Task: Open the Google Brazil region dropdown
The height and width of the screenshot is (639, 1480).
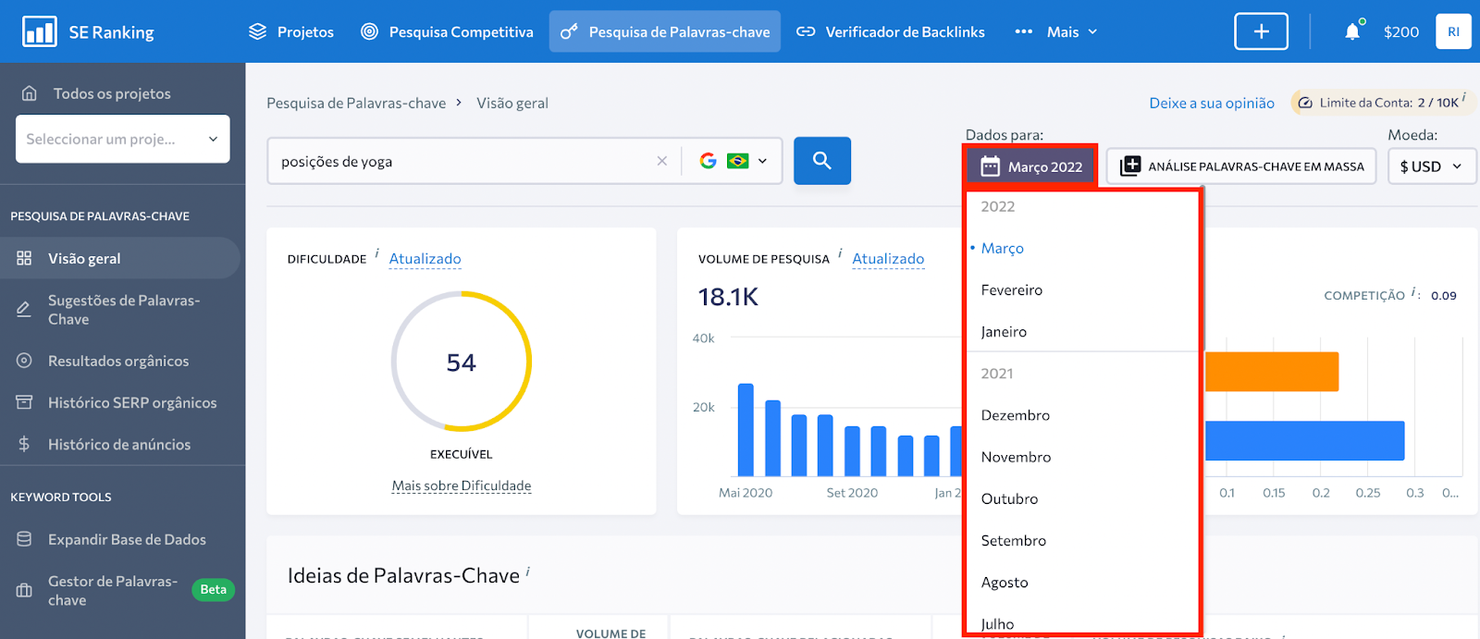Action: point(735,161)
